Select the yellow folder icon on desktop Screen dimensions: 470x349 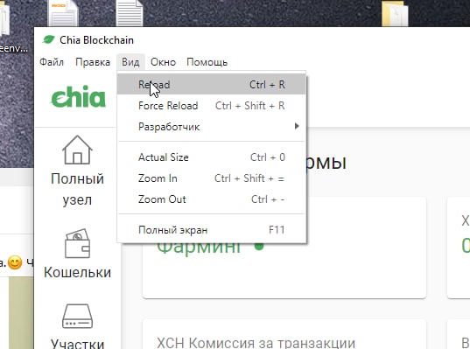(x=395, y=13)
